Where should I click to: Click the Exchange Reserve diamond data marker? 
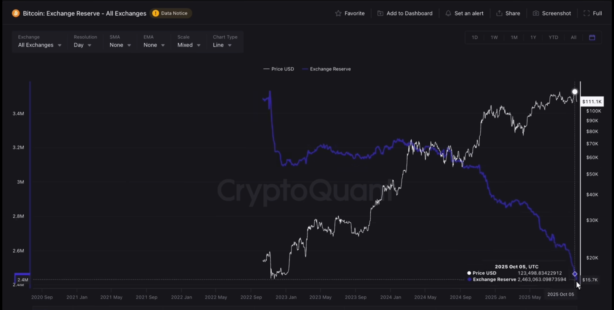(x=575, y=274)
